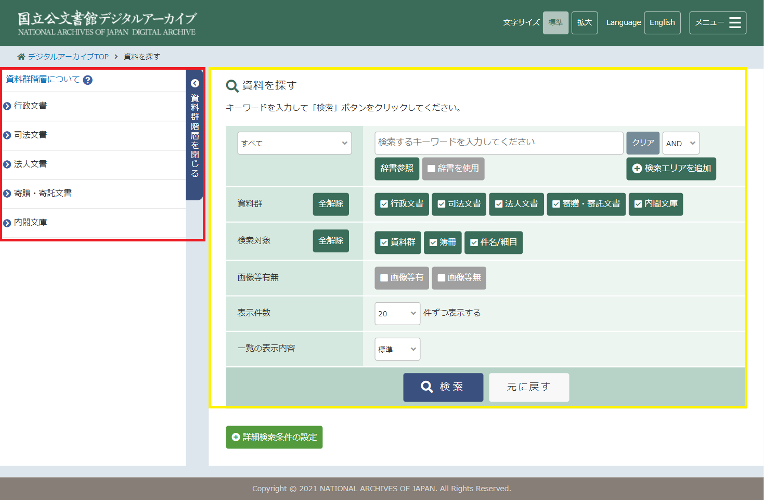This screenshot has height=500, width=764.
Task: Enable the 画像等有 checkbox
Action: click(x=384, y=278)
